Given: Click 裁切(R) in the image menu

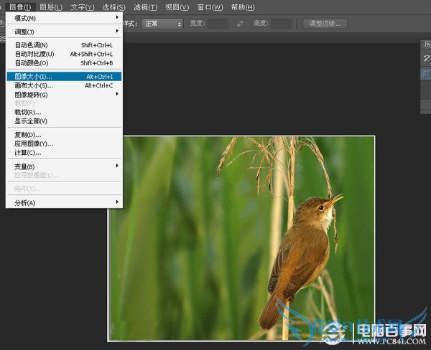Looking at the screenshot, I should [29, 113].
